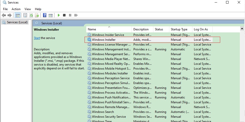Select the Windows Installer service name
Image resolution: width=245 pixels, height=122 pixels.
[x=104, y=40]
